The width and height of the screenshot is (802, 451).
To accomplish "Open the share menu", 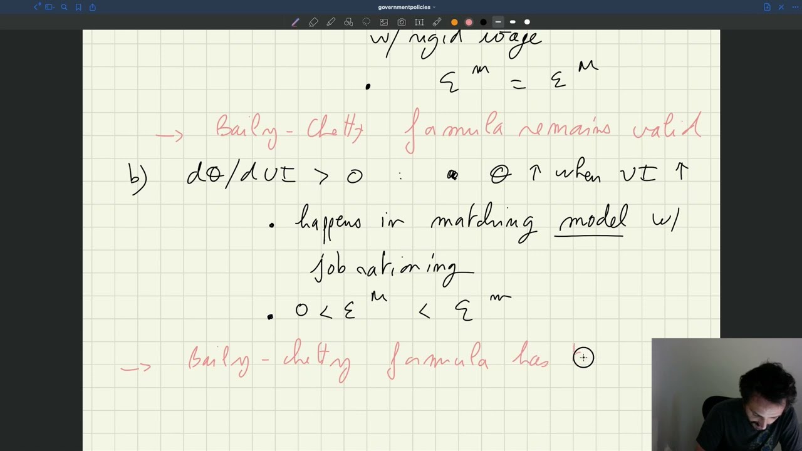I will coord(93,7).
